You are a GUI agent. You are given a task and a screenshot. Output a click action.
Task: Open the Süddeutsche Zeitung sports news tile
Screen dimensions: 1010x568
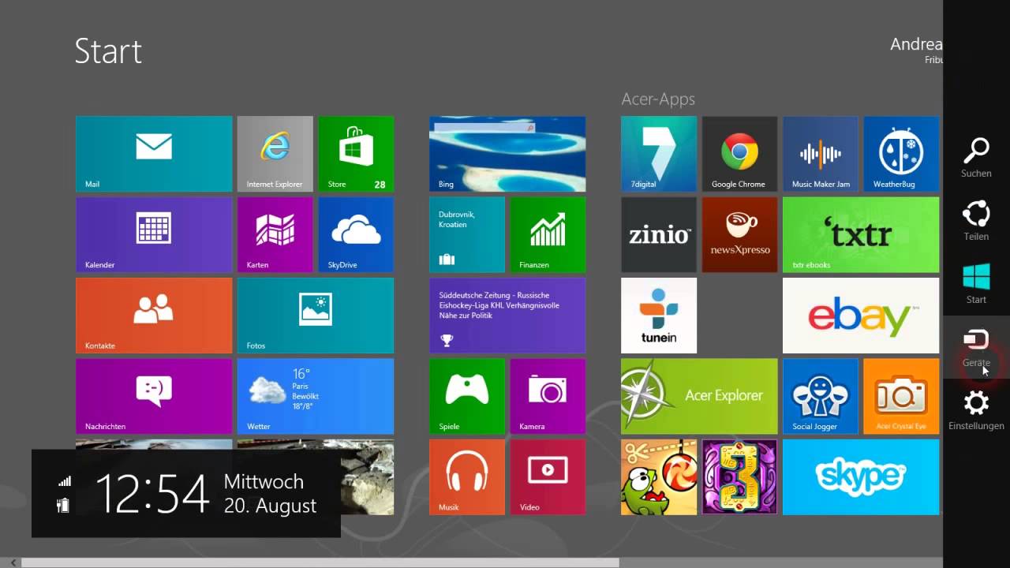[507, 316]
